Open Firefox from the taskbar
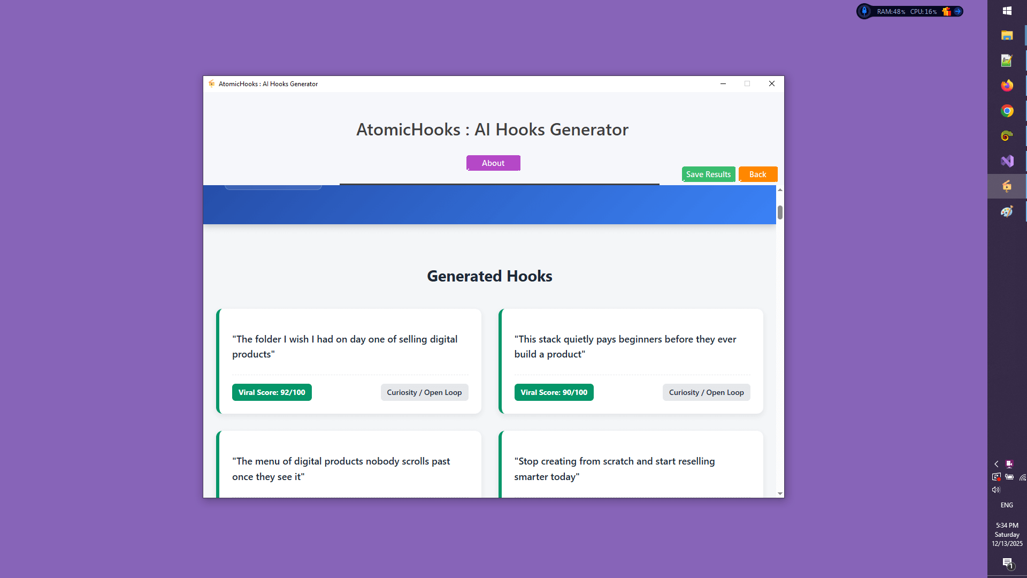The height and width of the screenshot is (578, 1027). (1007, 85)
